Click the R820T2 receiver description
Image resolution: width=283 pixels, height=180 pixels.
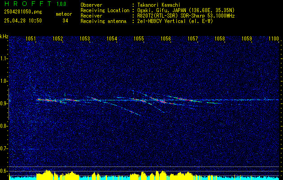pos(186,16)
